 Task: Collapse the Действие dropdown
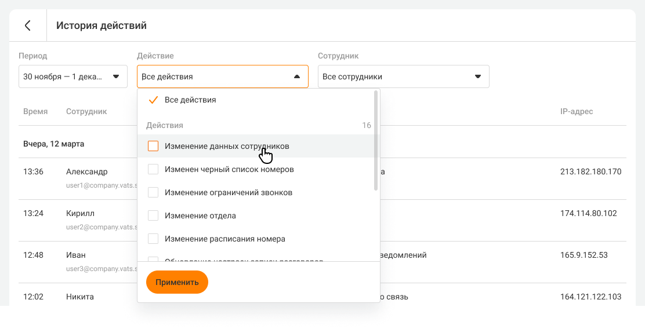222,76
